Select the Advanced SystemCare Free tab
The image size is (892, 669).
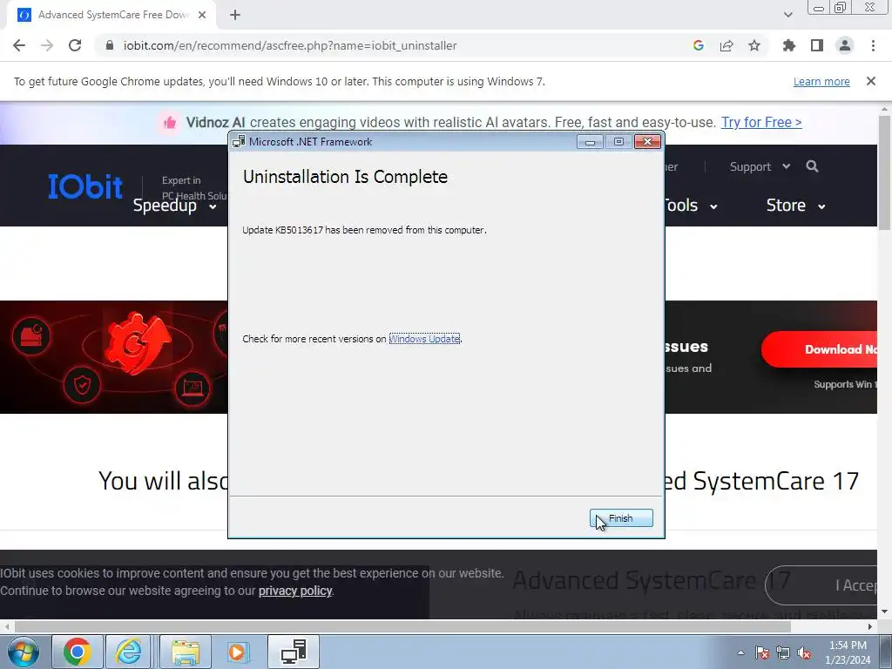(111, 16)
